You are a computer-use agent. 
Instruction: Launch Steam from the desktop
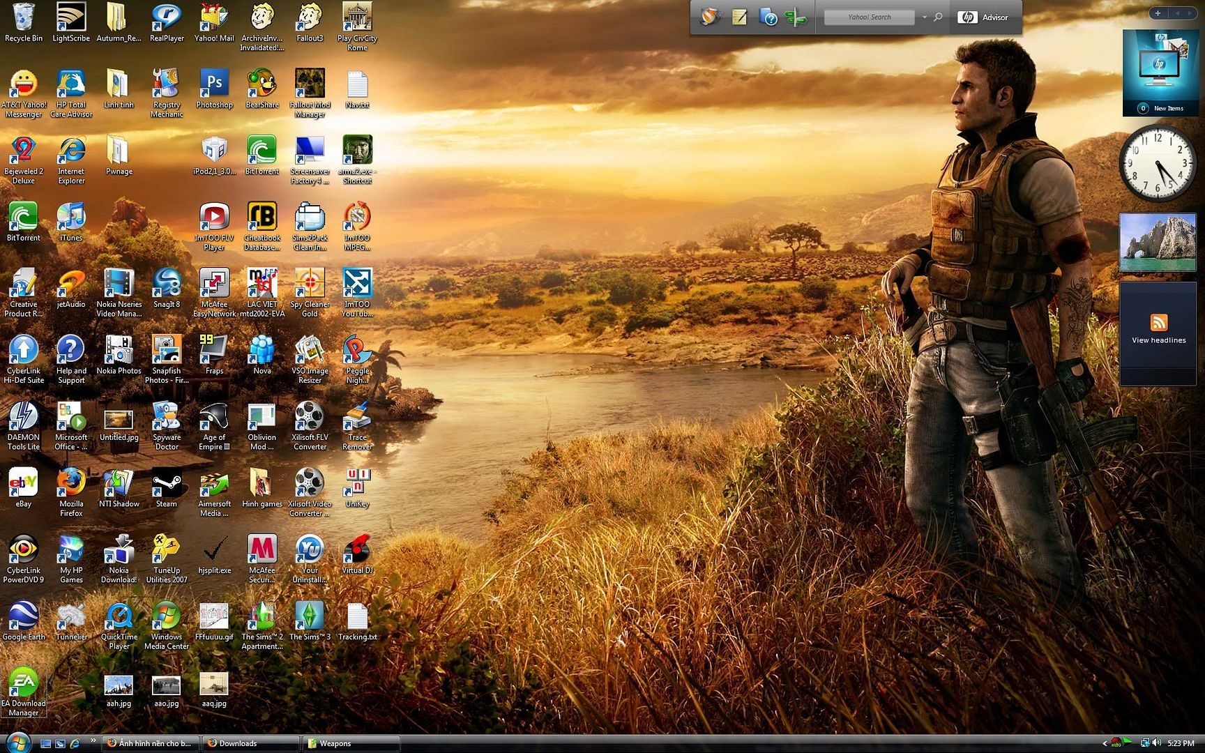(167, 487)
